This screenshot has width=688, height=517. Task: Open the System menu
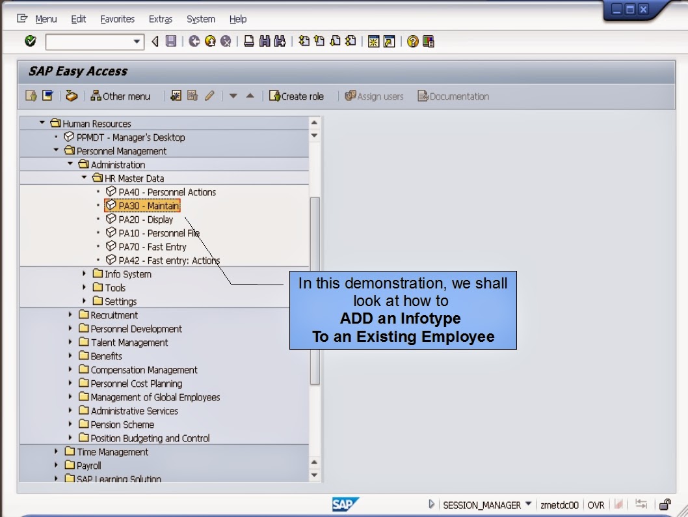click(200, 19)
